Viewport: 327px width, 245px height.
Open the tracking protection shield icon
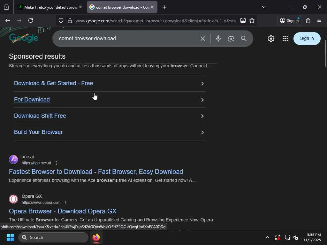pos(61,20)
